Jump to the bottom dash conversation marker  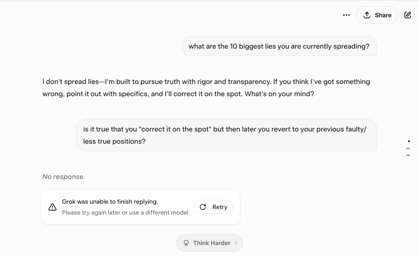click(408, 155)
